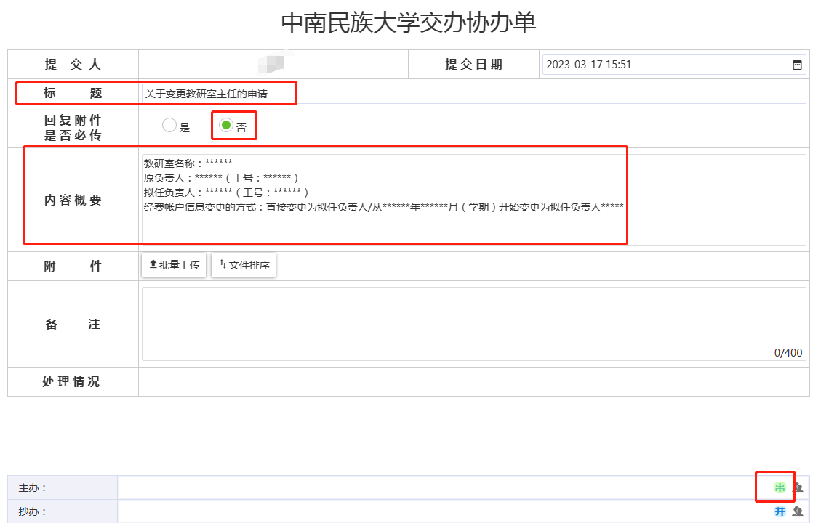This screenshot has width=813, height=523.
Task: Click the 中南民族大学交办协办单 page heading
Action: pos(408,23)
